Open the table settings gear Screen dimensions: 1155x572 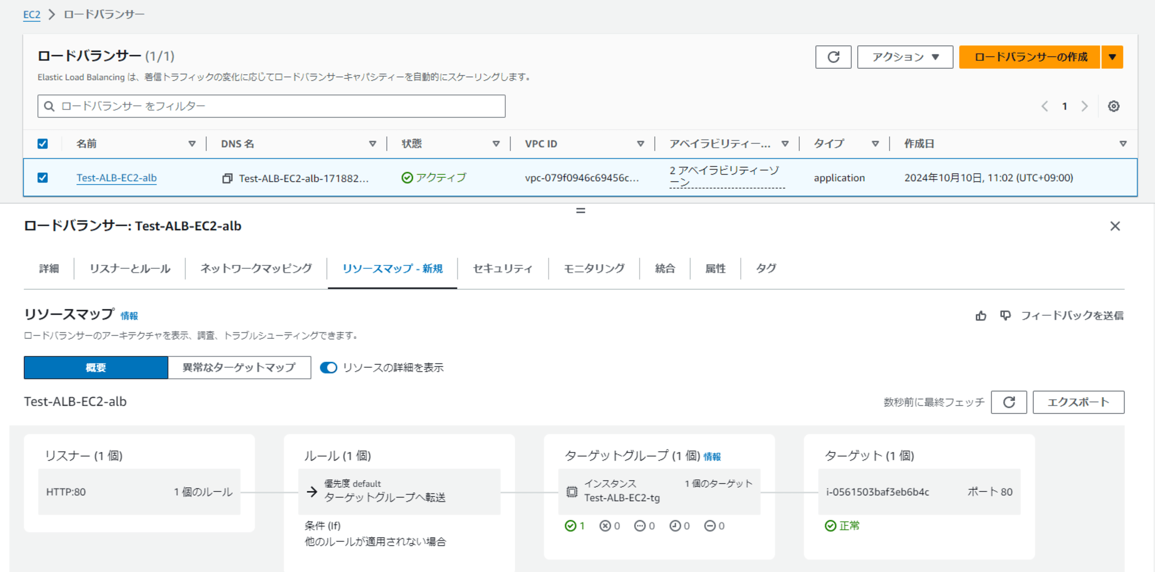click(x=1113, y=106)
